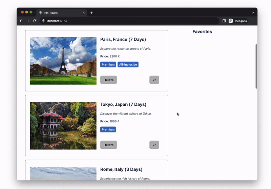This screenshot has height=189, width=271.
Task: Favorite the Tokyo, Japan trip with heart button
Action: (154, 145)
